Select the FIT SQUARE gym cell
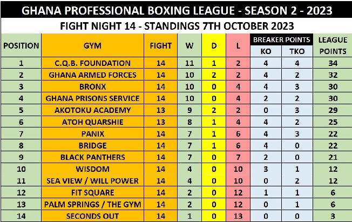The width and height of the screenshot is (352, 222). [92, 193]
